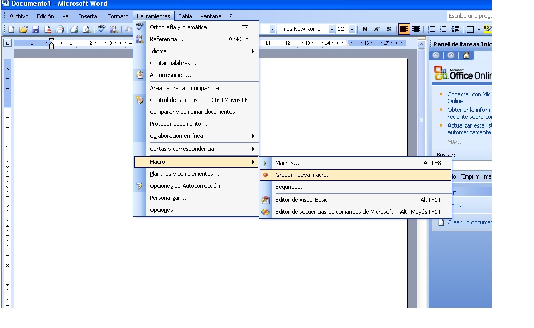Screen dimensions: 534x328
Task: Select the Print icon
Action: point(75,29)
